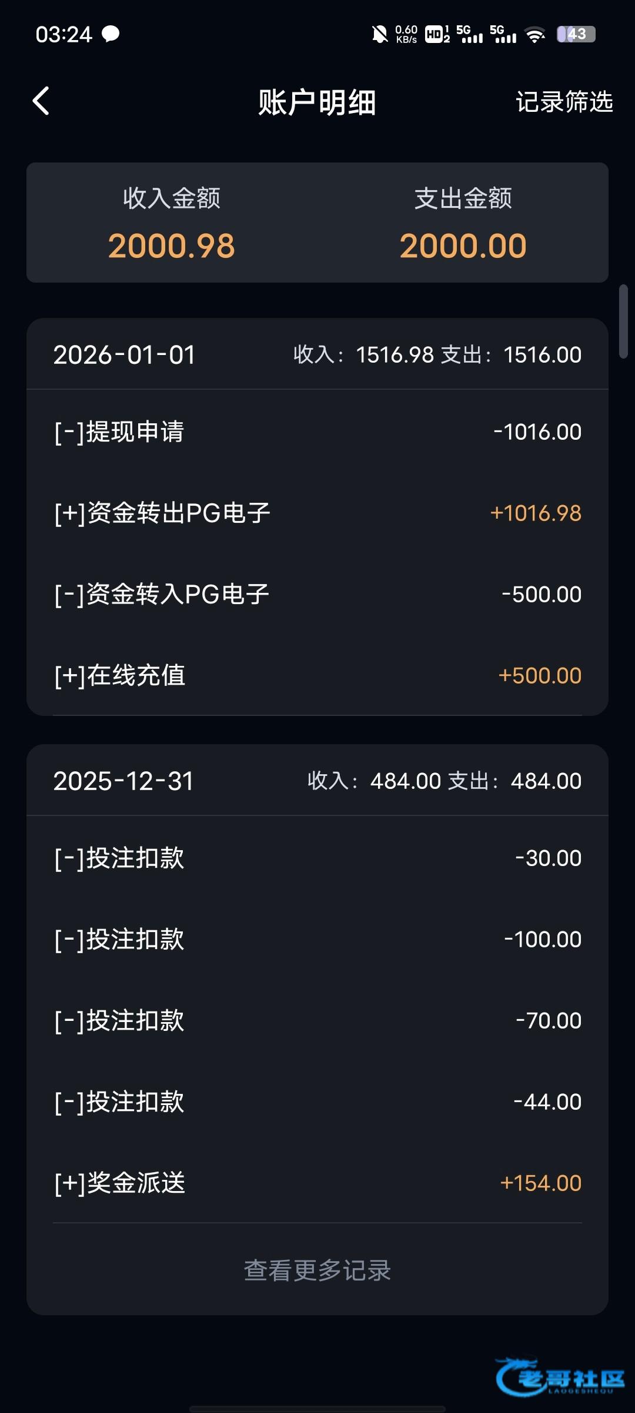Open the 奖金派送 +154.00 record

point(317,1183)
